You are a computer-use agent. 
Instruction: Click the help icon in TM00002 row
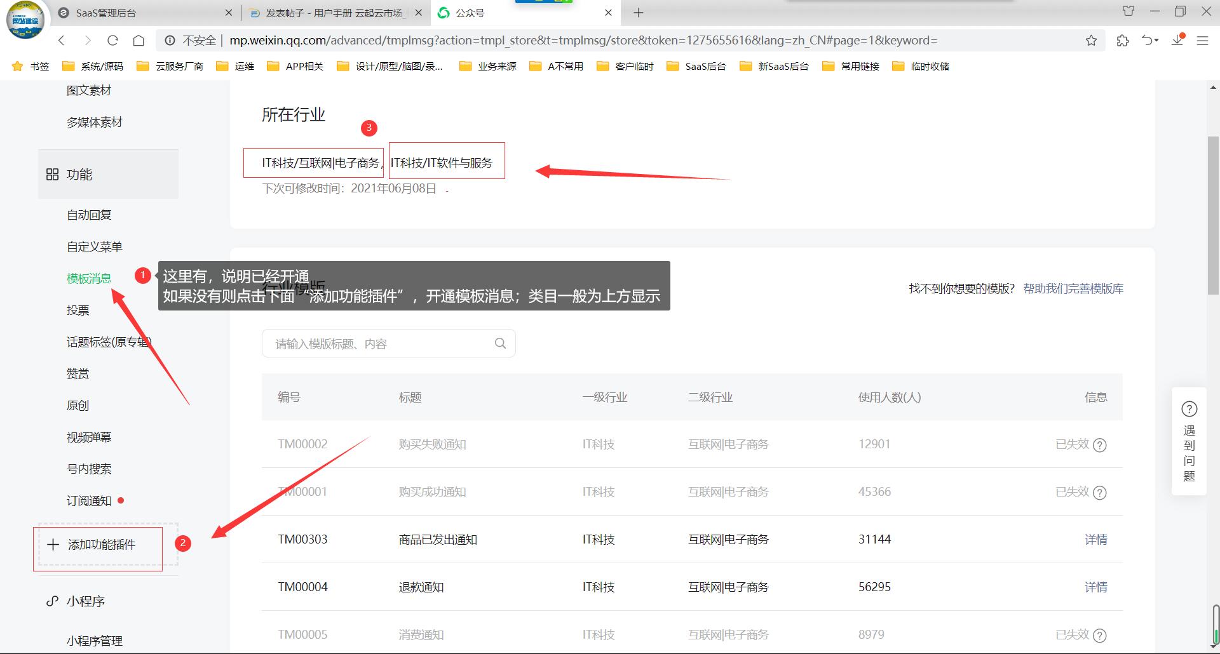point(1099,445)
